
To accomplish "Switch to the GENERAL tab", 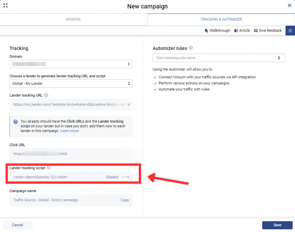I will pos(73,19).
